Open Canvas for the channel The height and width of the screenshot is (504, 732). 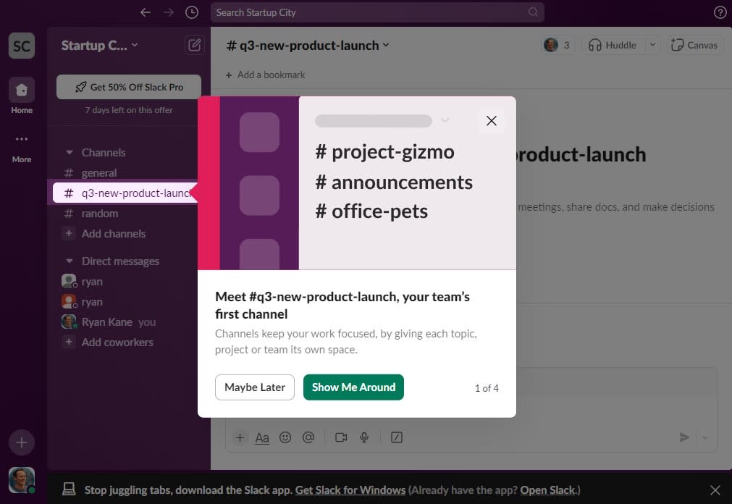694,46
